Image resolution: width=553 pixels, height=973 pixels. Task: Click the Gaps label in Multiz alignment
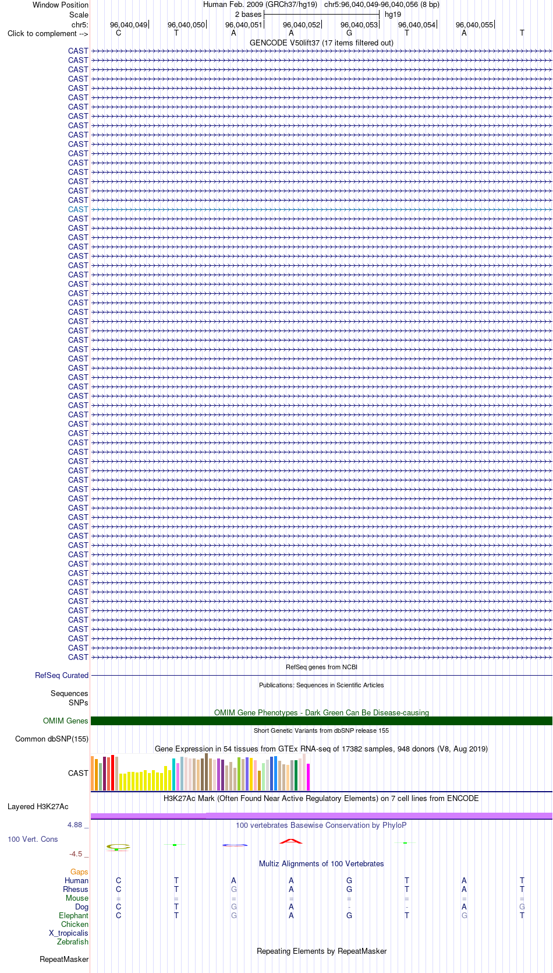pos(79,872)
